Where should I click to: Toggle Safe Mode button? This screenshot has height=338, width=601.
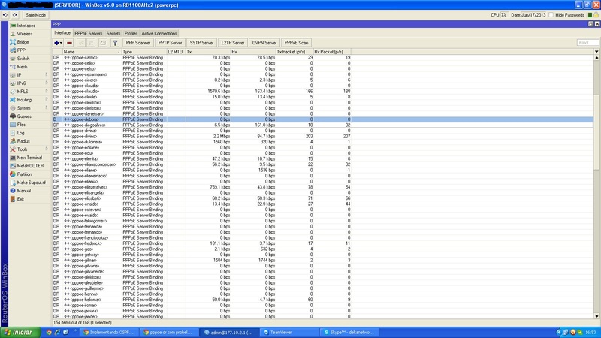coord(35,15)
